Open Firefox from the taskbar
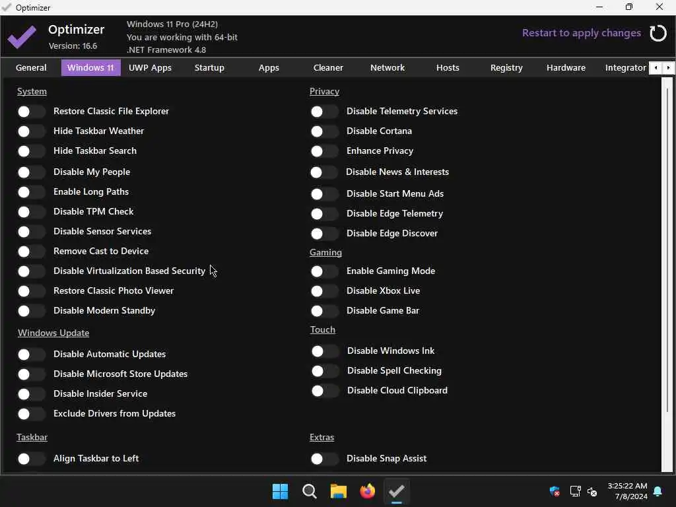Viewport: 676px width, 507px height. (367, 491)
